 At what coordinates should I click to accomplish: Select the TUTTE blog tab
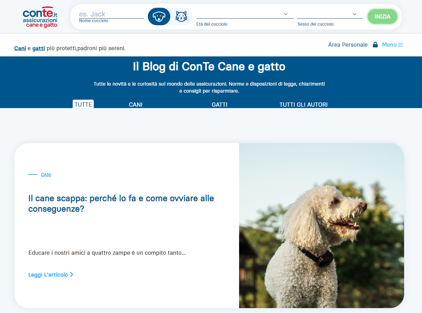pos(83,105)
